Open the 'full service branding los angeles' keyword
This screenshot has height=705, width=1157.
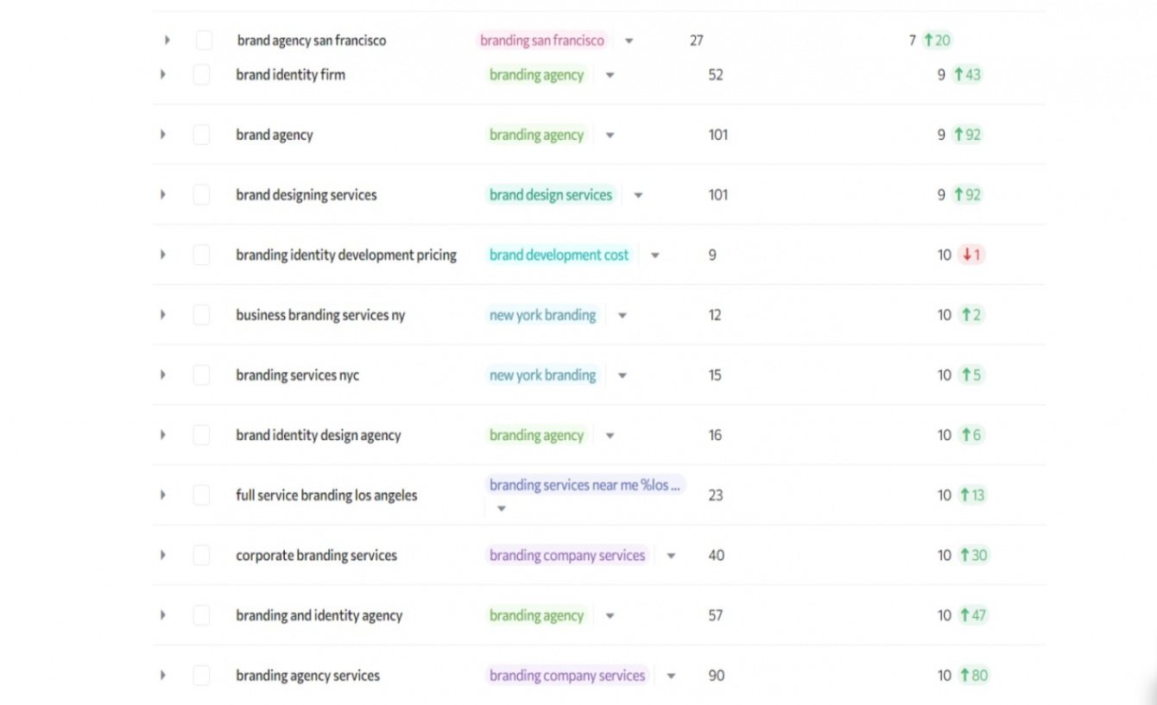pos(326,495)
